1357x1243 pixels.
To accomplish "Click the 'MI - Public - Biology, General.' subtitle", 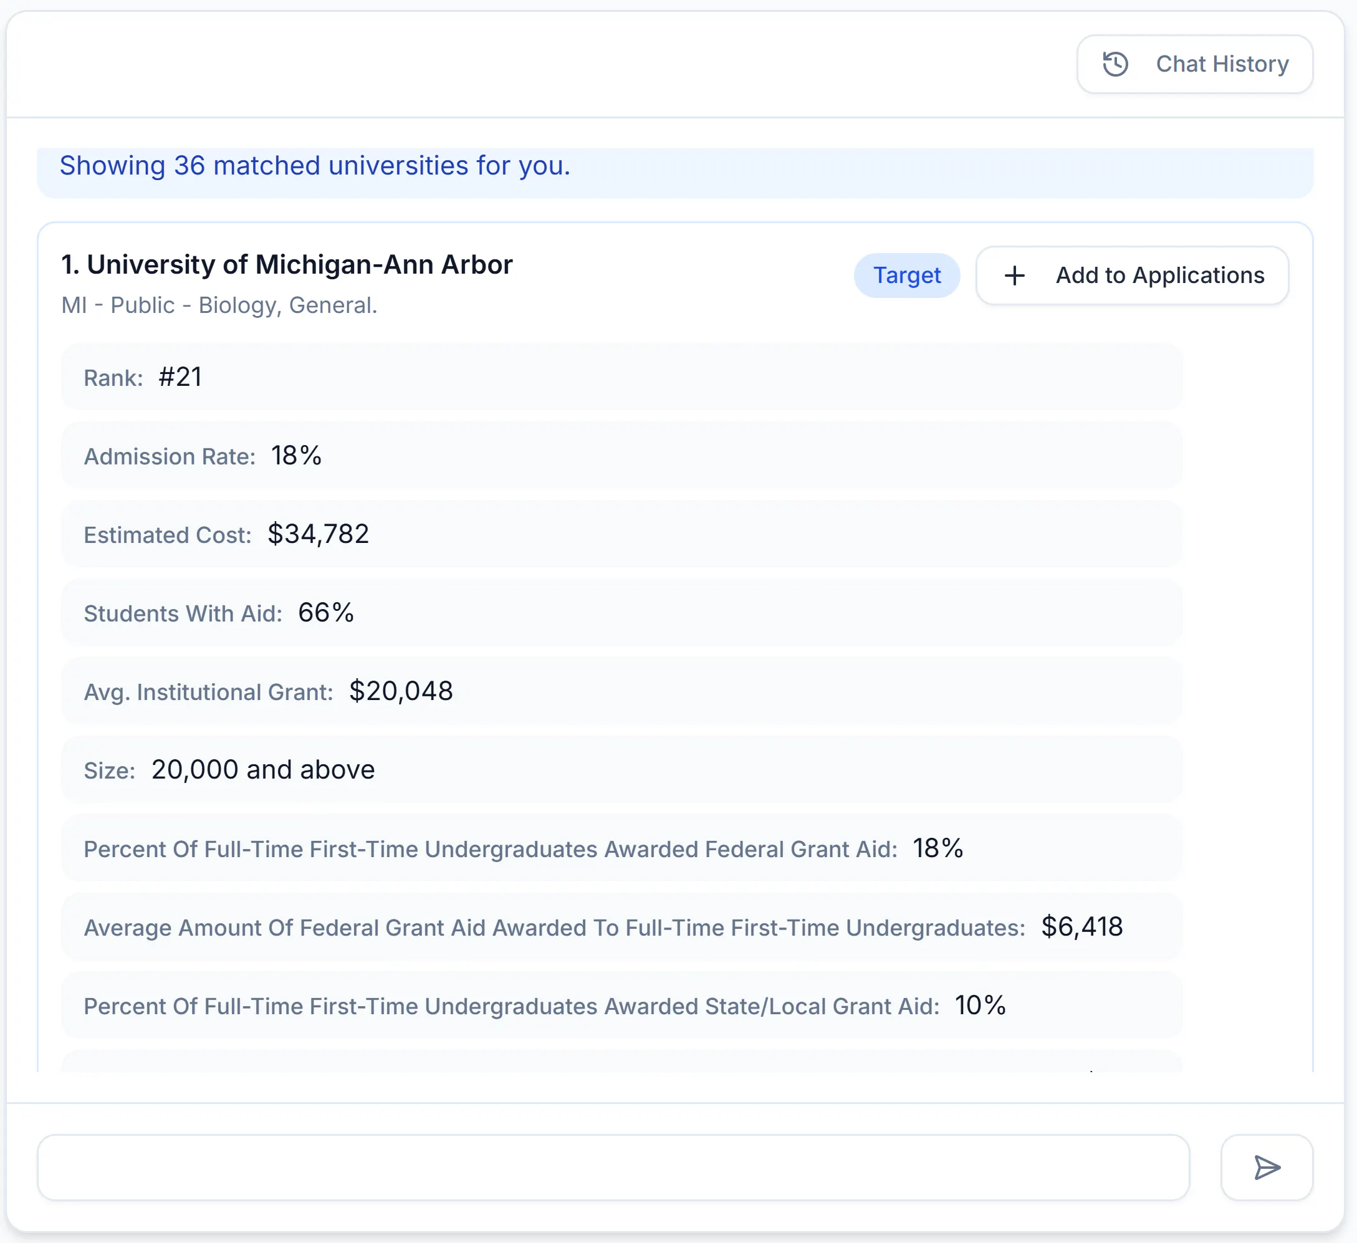I will (219, 305).
